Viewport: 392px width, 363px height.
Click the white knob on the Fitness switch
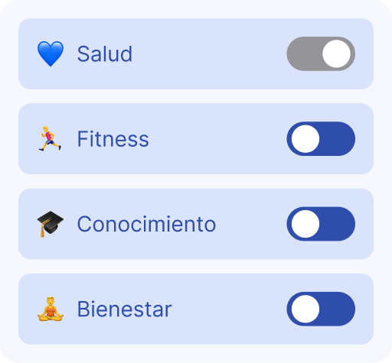click(305, 139)
